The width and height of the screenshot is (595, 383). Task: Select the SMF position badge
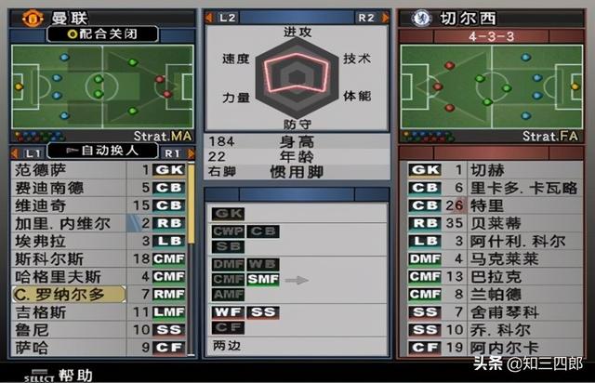coord(263,280)
